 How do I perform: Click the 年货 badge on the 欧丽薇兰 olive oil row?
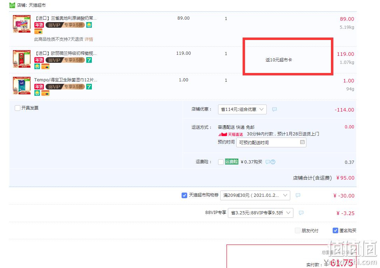pos(39,60)
